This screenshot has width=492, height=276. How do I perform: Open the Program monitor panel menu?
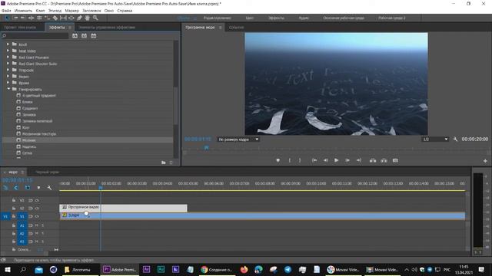pyautogui.click(x=221, y=28)
